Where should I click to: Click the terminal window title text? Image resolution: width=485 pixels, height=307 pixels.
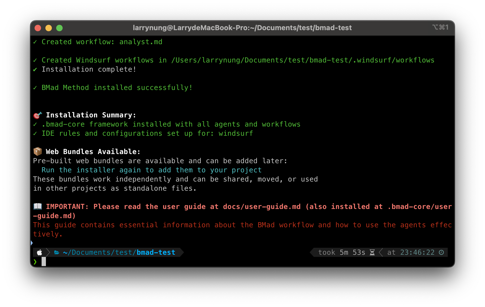[x=242, y=28]
